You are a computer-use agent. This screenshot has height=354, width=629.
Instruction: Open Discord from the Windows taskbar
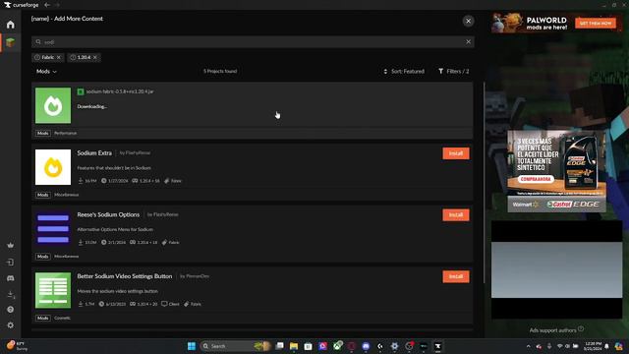pyautogui.click(x=366, y=346)
